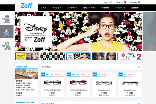Click the Zoff logo
Screen dimensions: 156x104
click(x=27, y=6)
